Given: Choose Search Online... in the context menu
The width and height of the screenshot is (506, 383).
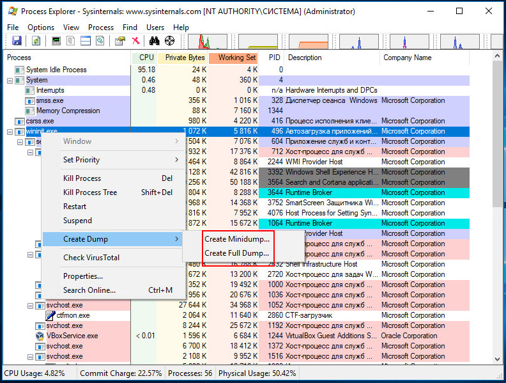Looking at the screenshot, I should (x=114, y=290).
